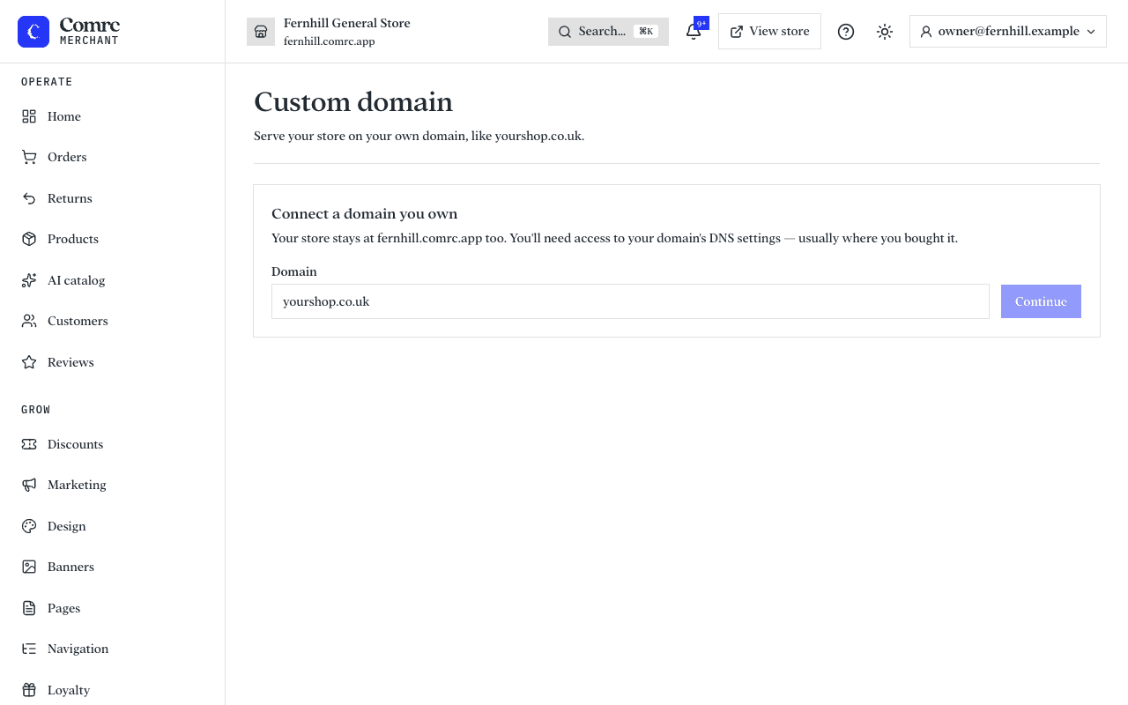Click the Fernhill General Store name
The image size is (1128, 705).
[347, 23]
